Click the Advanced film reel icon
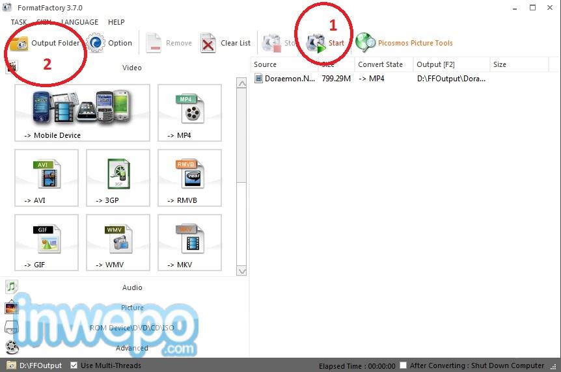 tap(12, 347)
